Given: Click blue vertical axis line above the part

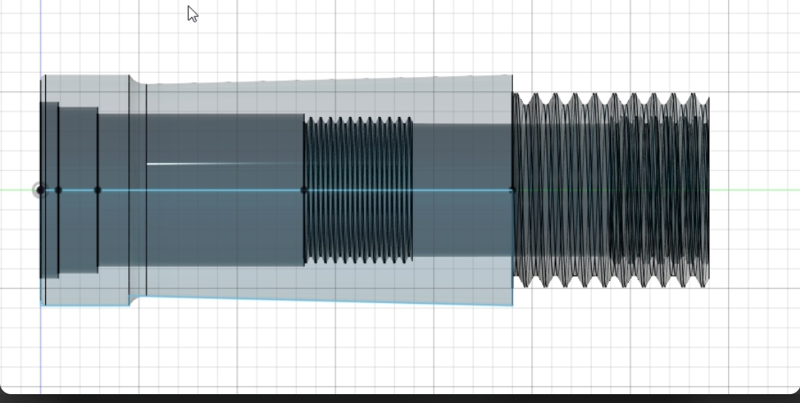Looking at the screenshot, I should (41, 37).
